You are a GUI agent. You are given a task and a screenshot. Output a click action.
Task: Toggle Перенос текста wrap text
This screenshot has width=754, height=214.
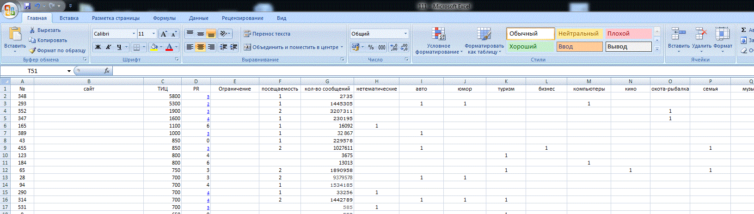pyautogui.click(x=267, y=34)
